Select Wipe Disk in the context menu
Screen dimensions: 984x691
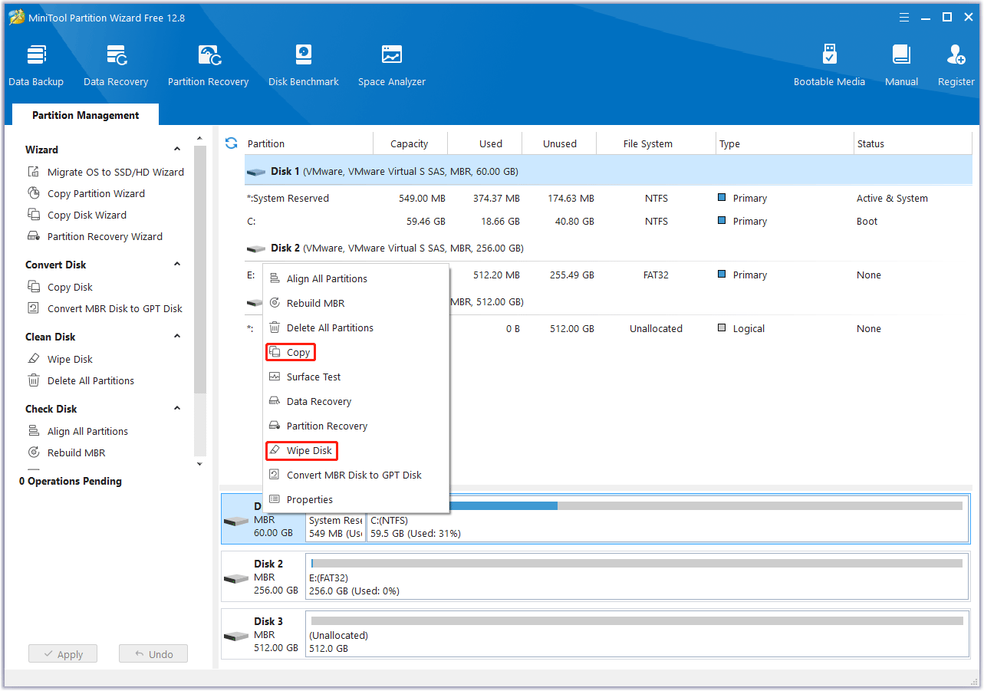point(309,451)
